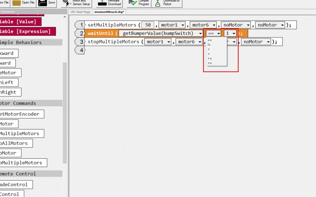Click the Simple Behaviors section header
The width and height of the screenshot is (316, 197).
point(31,42)
